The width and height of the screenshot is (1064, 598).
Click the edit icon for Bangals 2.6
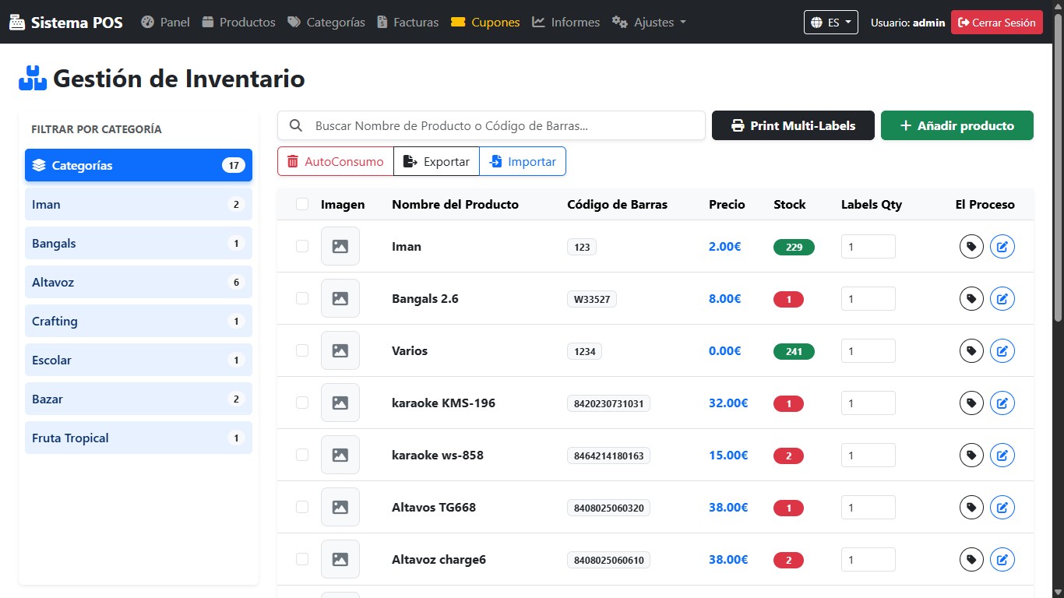point(1002,299)
